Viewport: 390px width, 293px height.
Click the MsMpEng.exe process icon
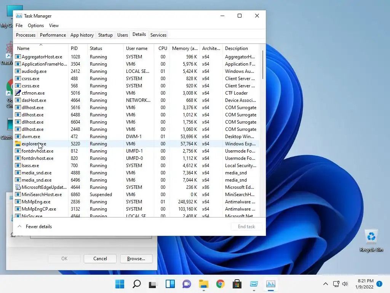pos(18,201)
